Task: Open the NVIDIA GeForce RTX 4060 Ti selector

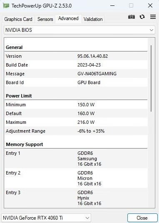Action: point(46,218)
